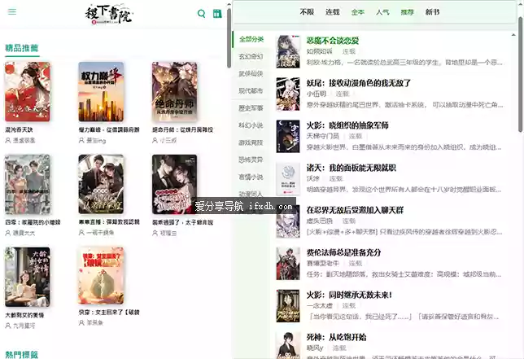Choose 全部分类 in category sidebar
Screen dimensions: 524x359
pos(251,39)
